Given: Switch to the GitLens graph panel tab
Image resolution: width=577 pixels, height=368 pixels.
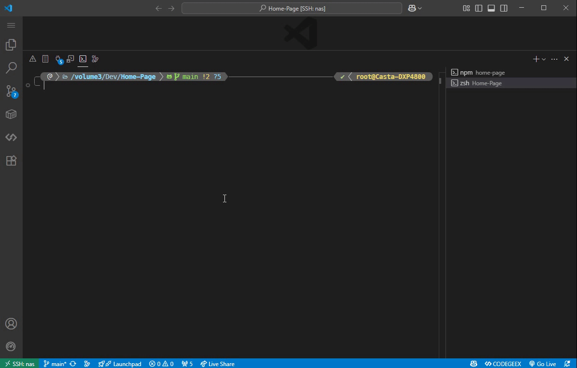Looking at the screenshot, I should coord(95,59).
